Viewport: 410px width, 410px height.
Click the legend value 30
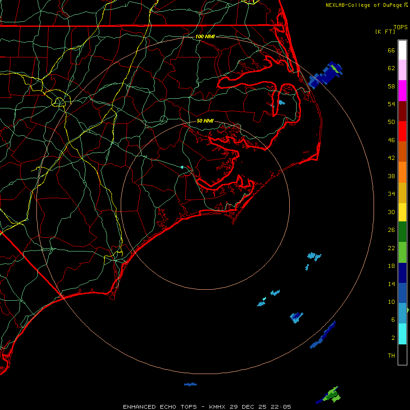[x=391, y=212]
